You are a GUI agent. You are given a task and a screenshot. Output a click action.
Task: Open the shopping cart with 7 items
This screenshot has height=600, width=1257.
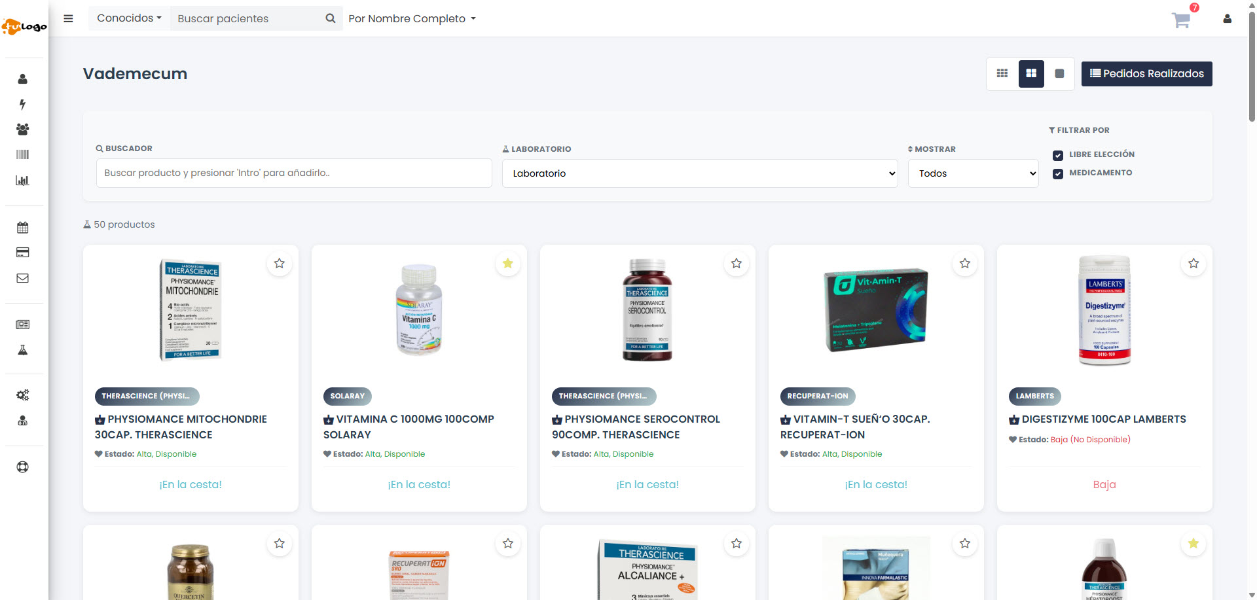[1182, 20]
